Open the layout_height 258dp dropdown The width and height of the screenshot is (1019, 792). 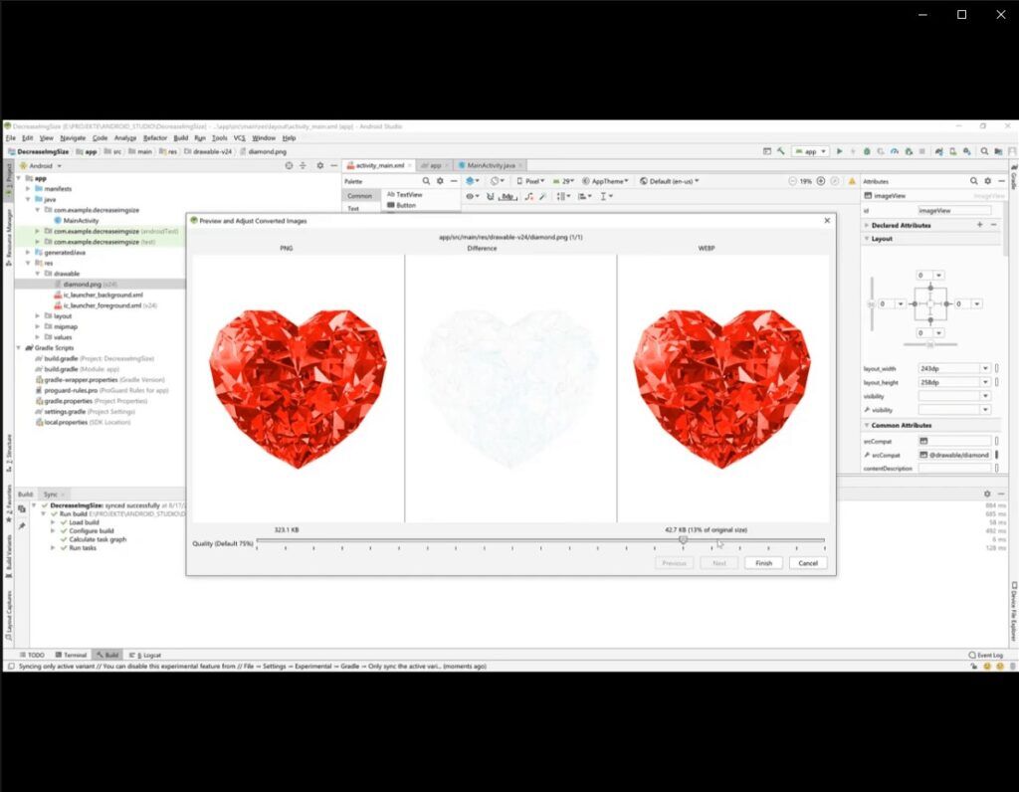point(985,382)
